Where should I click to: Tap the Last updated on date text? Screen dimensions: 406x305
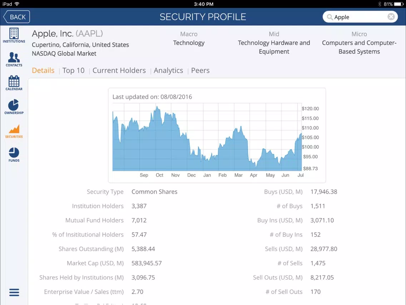(152, 97)
